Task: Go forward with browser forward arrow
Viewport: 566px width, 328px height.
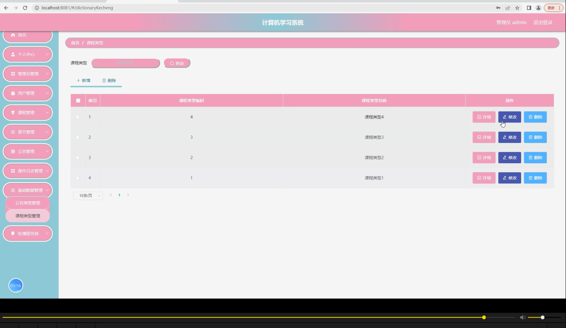Action: click(15, 8)
